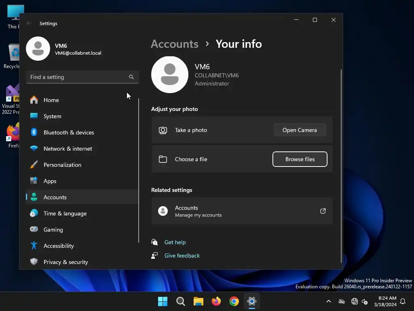Click the large VM6 profile picture
Image resolution: width=414 pixels, height=311 pixels.
(x=170, y=75)
